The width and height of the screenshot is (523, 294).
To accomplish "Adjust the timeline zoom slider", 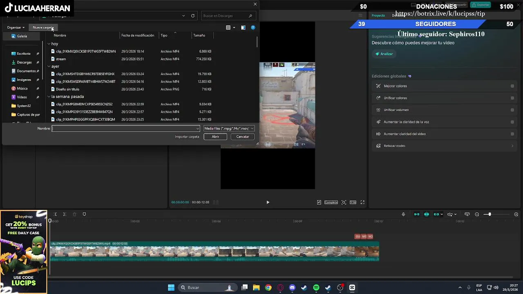I will [489, 214].
